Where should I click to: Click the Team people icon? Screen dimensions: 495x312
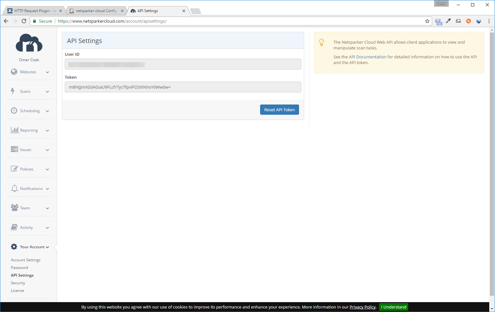tap(14, 207)
